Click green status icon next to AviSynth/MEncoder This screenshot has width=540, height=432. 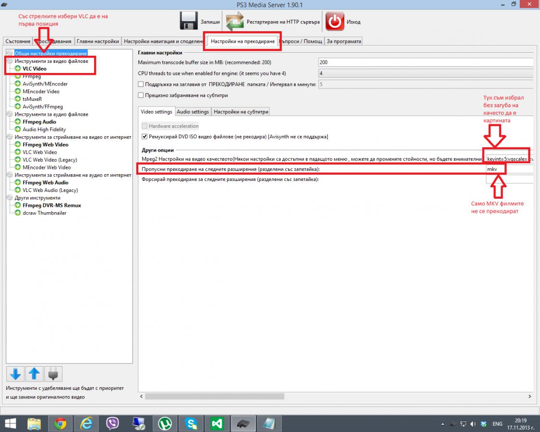18,84
